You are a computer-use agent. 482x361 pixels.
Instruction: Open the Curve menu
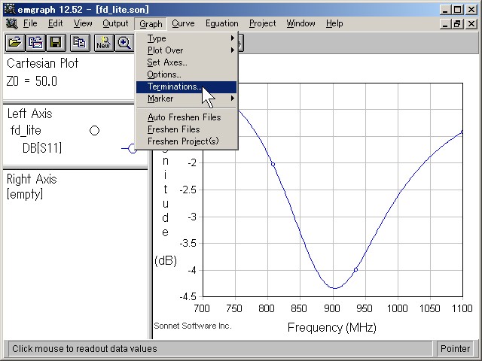(x=183, y=23)
